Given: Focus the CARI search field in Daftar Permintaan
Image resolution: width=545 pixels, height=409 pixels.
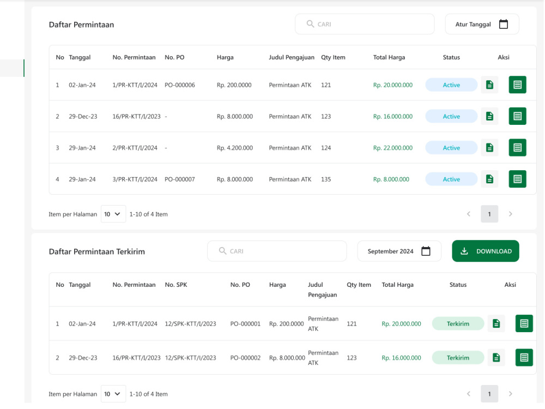Looking at the screenshot, I should (x=365, y=24).
